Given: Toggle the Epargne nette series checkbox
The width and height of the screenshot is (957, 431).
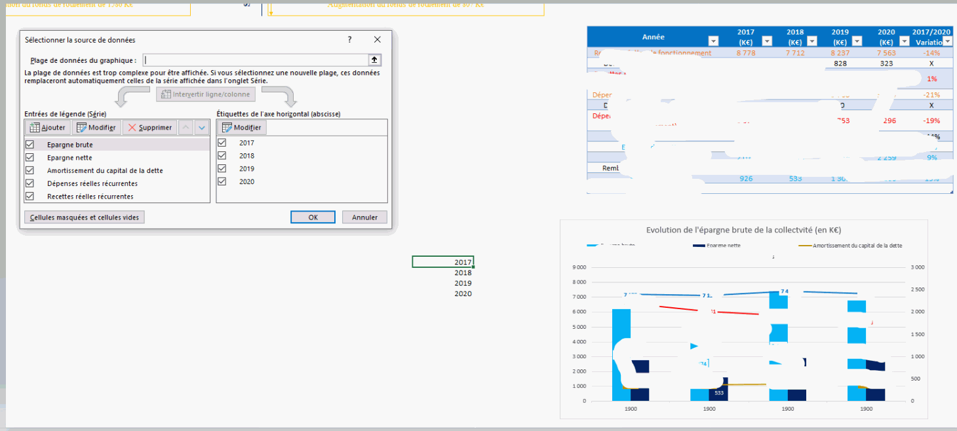Looking at the screenshot, I should tap(29, 158).
